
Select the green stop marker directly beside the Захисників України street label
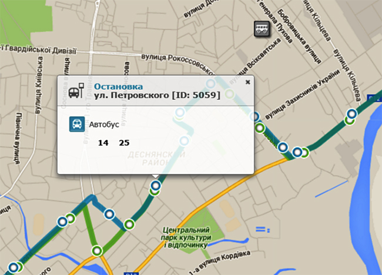point(260,128)
